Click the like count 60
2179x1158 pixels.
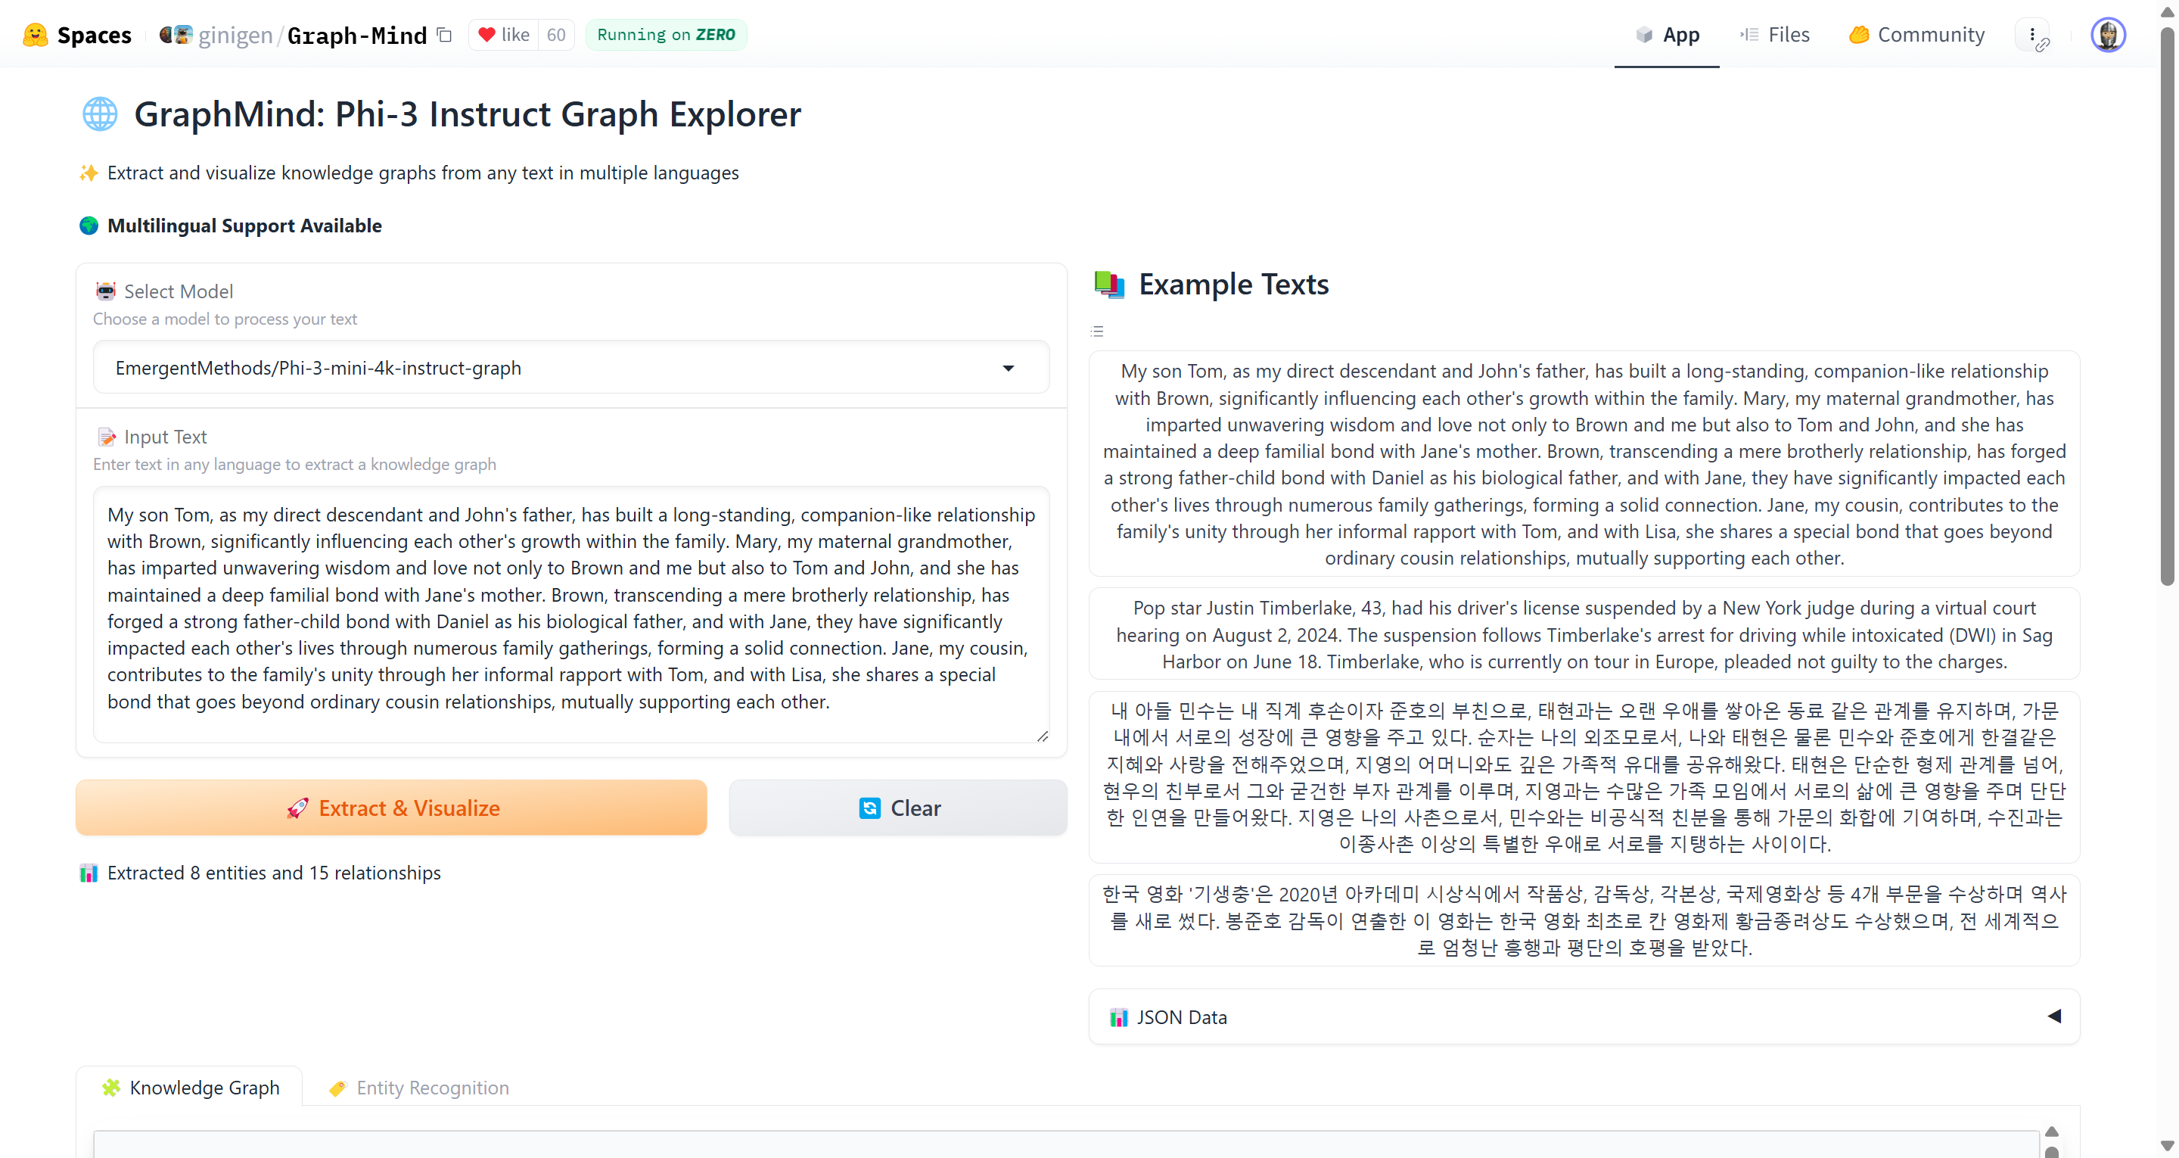click(x=556, y=35)
